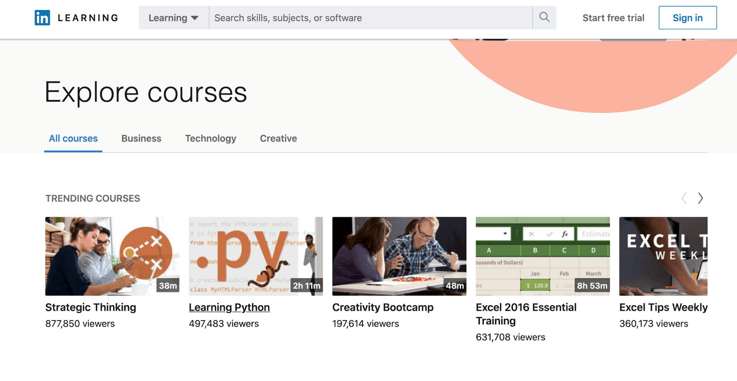Open the Learning Python course
This screenshot has height=381, width=737.
click(229, 307)
